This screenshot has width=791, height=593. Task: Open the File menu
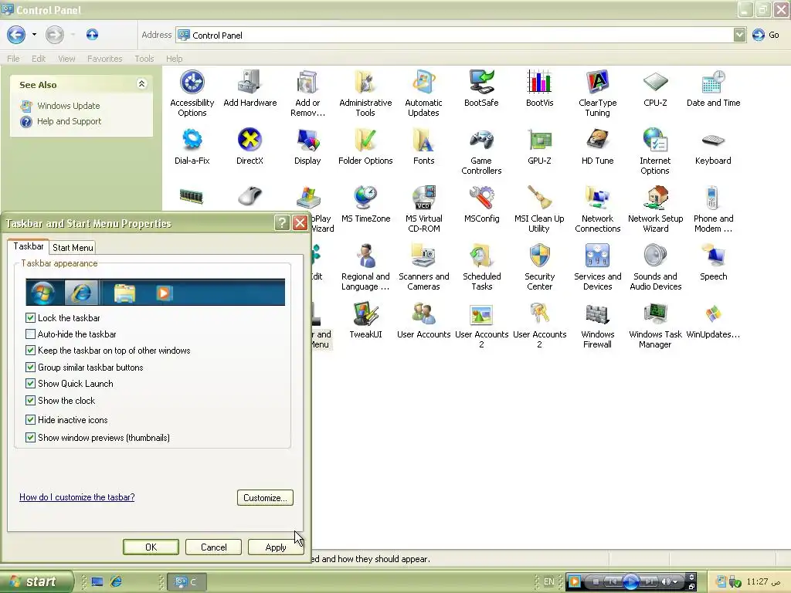click(x=14, y=59)
